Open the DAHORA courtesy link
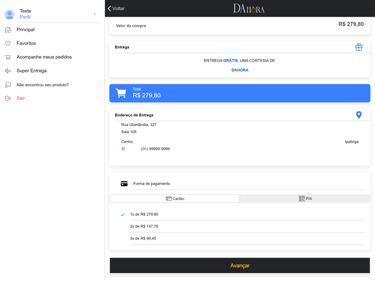This screenshot has width=375, height=281. coord(239,70)
